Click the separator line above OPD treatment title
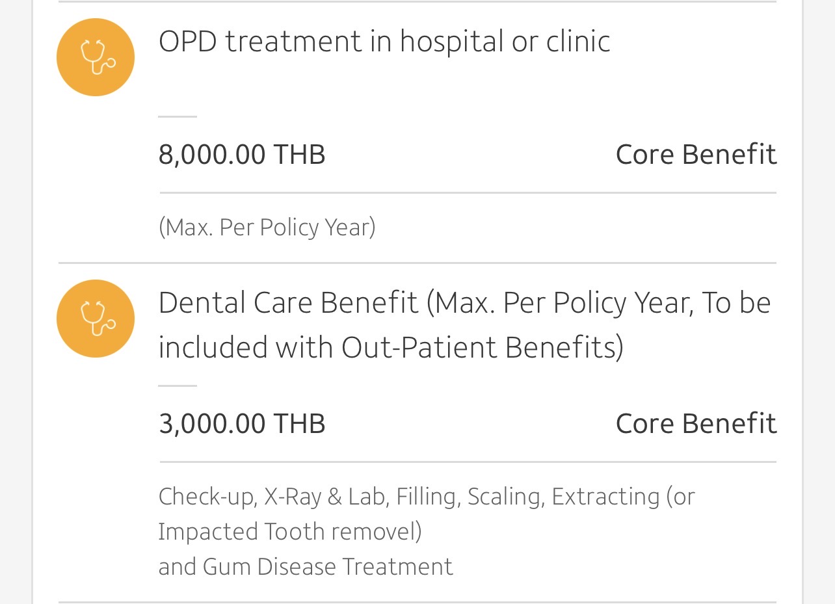 [x=417, y=2]
